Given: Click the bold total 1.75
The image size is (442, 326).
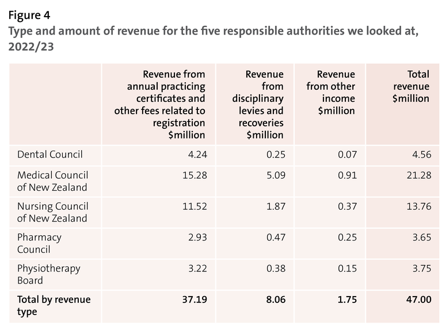Looking at the screenshot, I should click(347, 300).
